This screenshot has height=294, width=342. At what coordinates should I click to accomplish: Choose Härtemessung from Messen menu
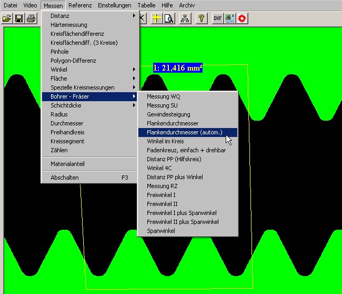[x=89, y=25]
